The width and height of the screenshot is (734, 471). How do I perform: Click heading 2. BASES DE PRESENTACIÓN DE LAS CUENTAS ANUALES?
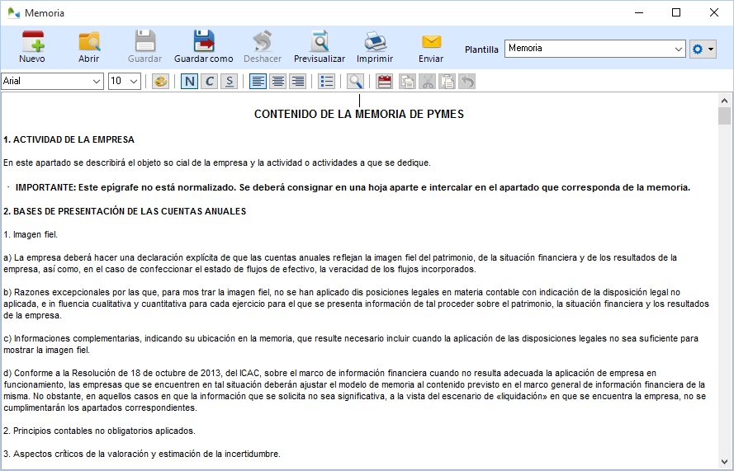coord(125,211)
